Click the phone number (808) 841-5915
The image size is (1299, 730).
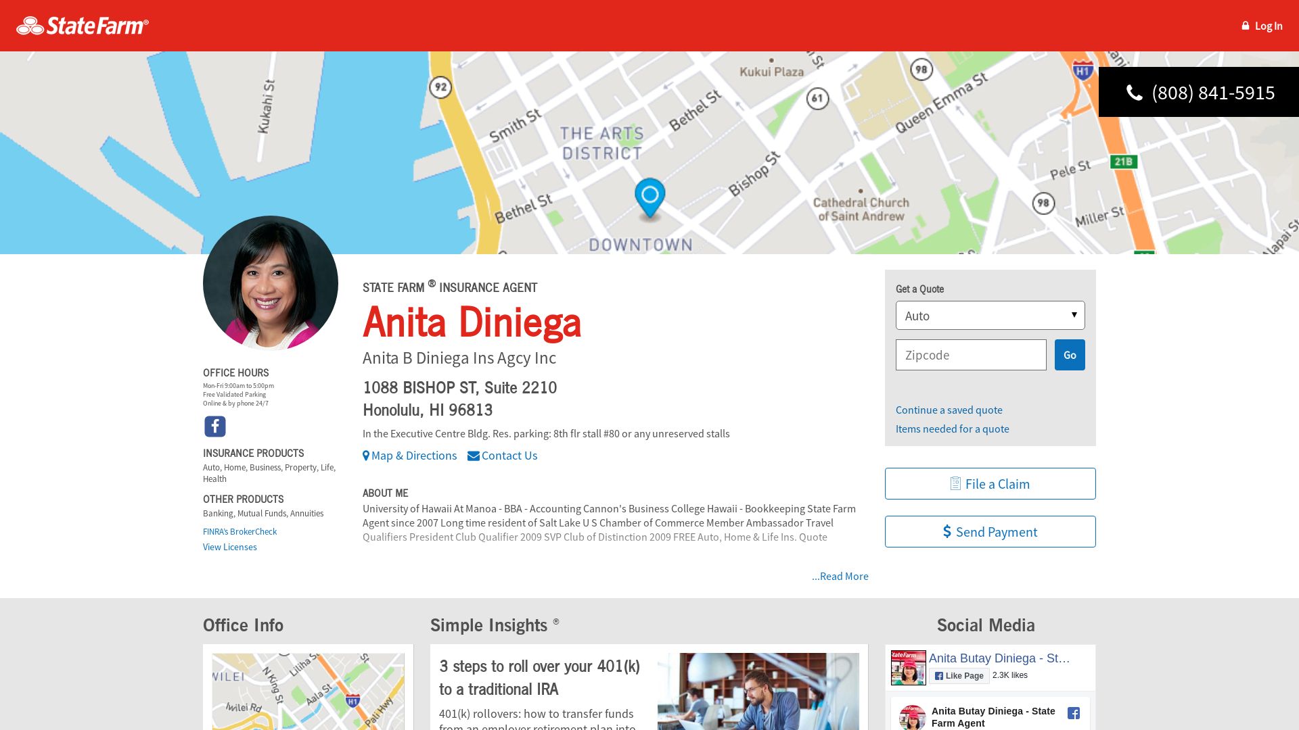point(1212,93)
